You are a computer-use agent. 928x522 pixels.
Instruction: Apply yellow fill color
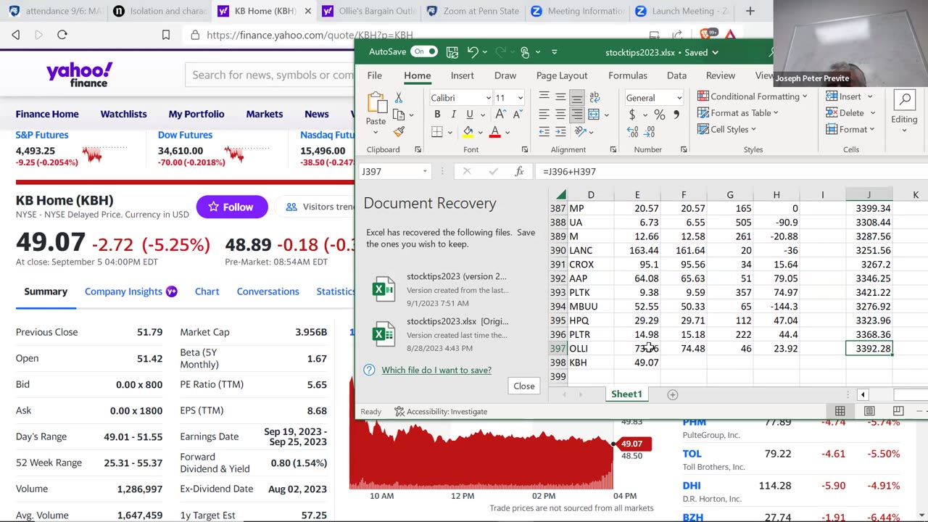pyautogui.click(x=468, y=132)
